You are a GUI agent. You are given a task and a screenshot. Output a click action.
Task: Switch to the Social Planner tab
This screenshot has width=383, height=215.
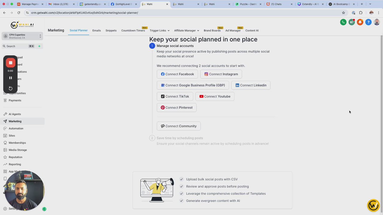tap(79, 30)
